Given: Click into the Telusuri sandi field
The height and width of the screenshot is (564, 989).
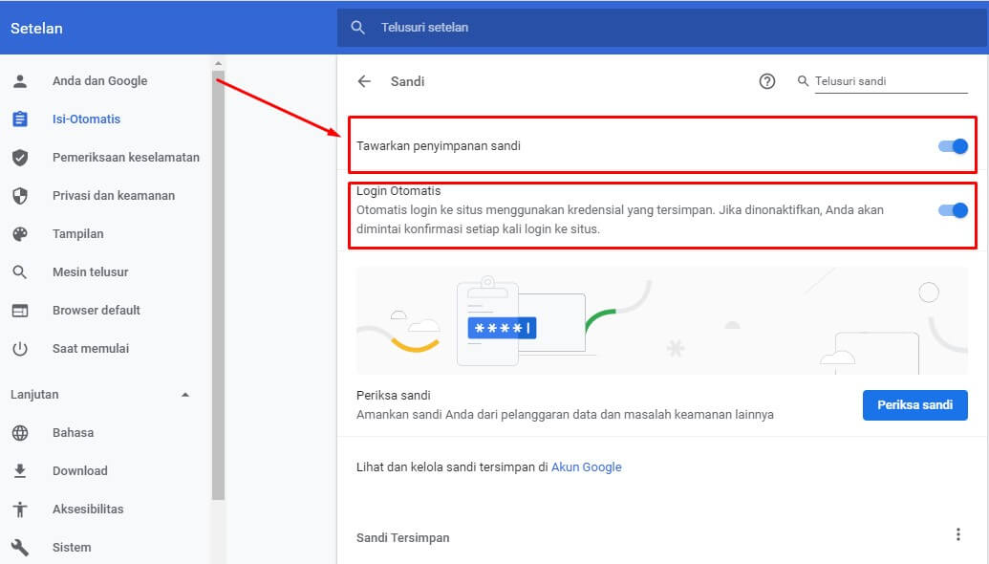Looking at the screenshot, I should (891, 81).
